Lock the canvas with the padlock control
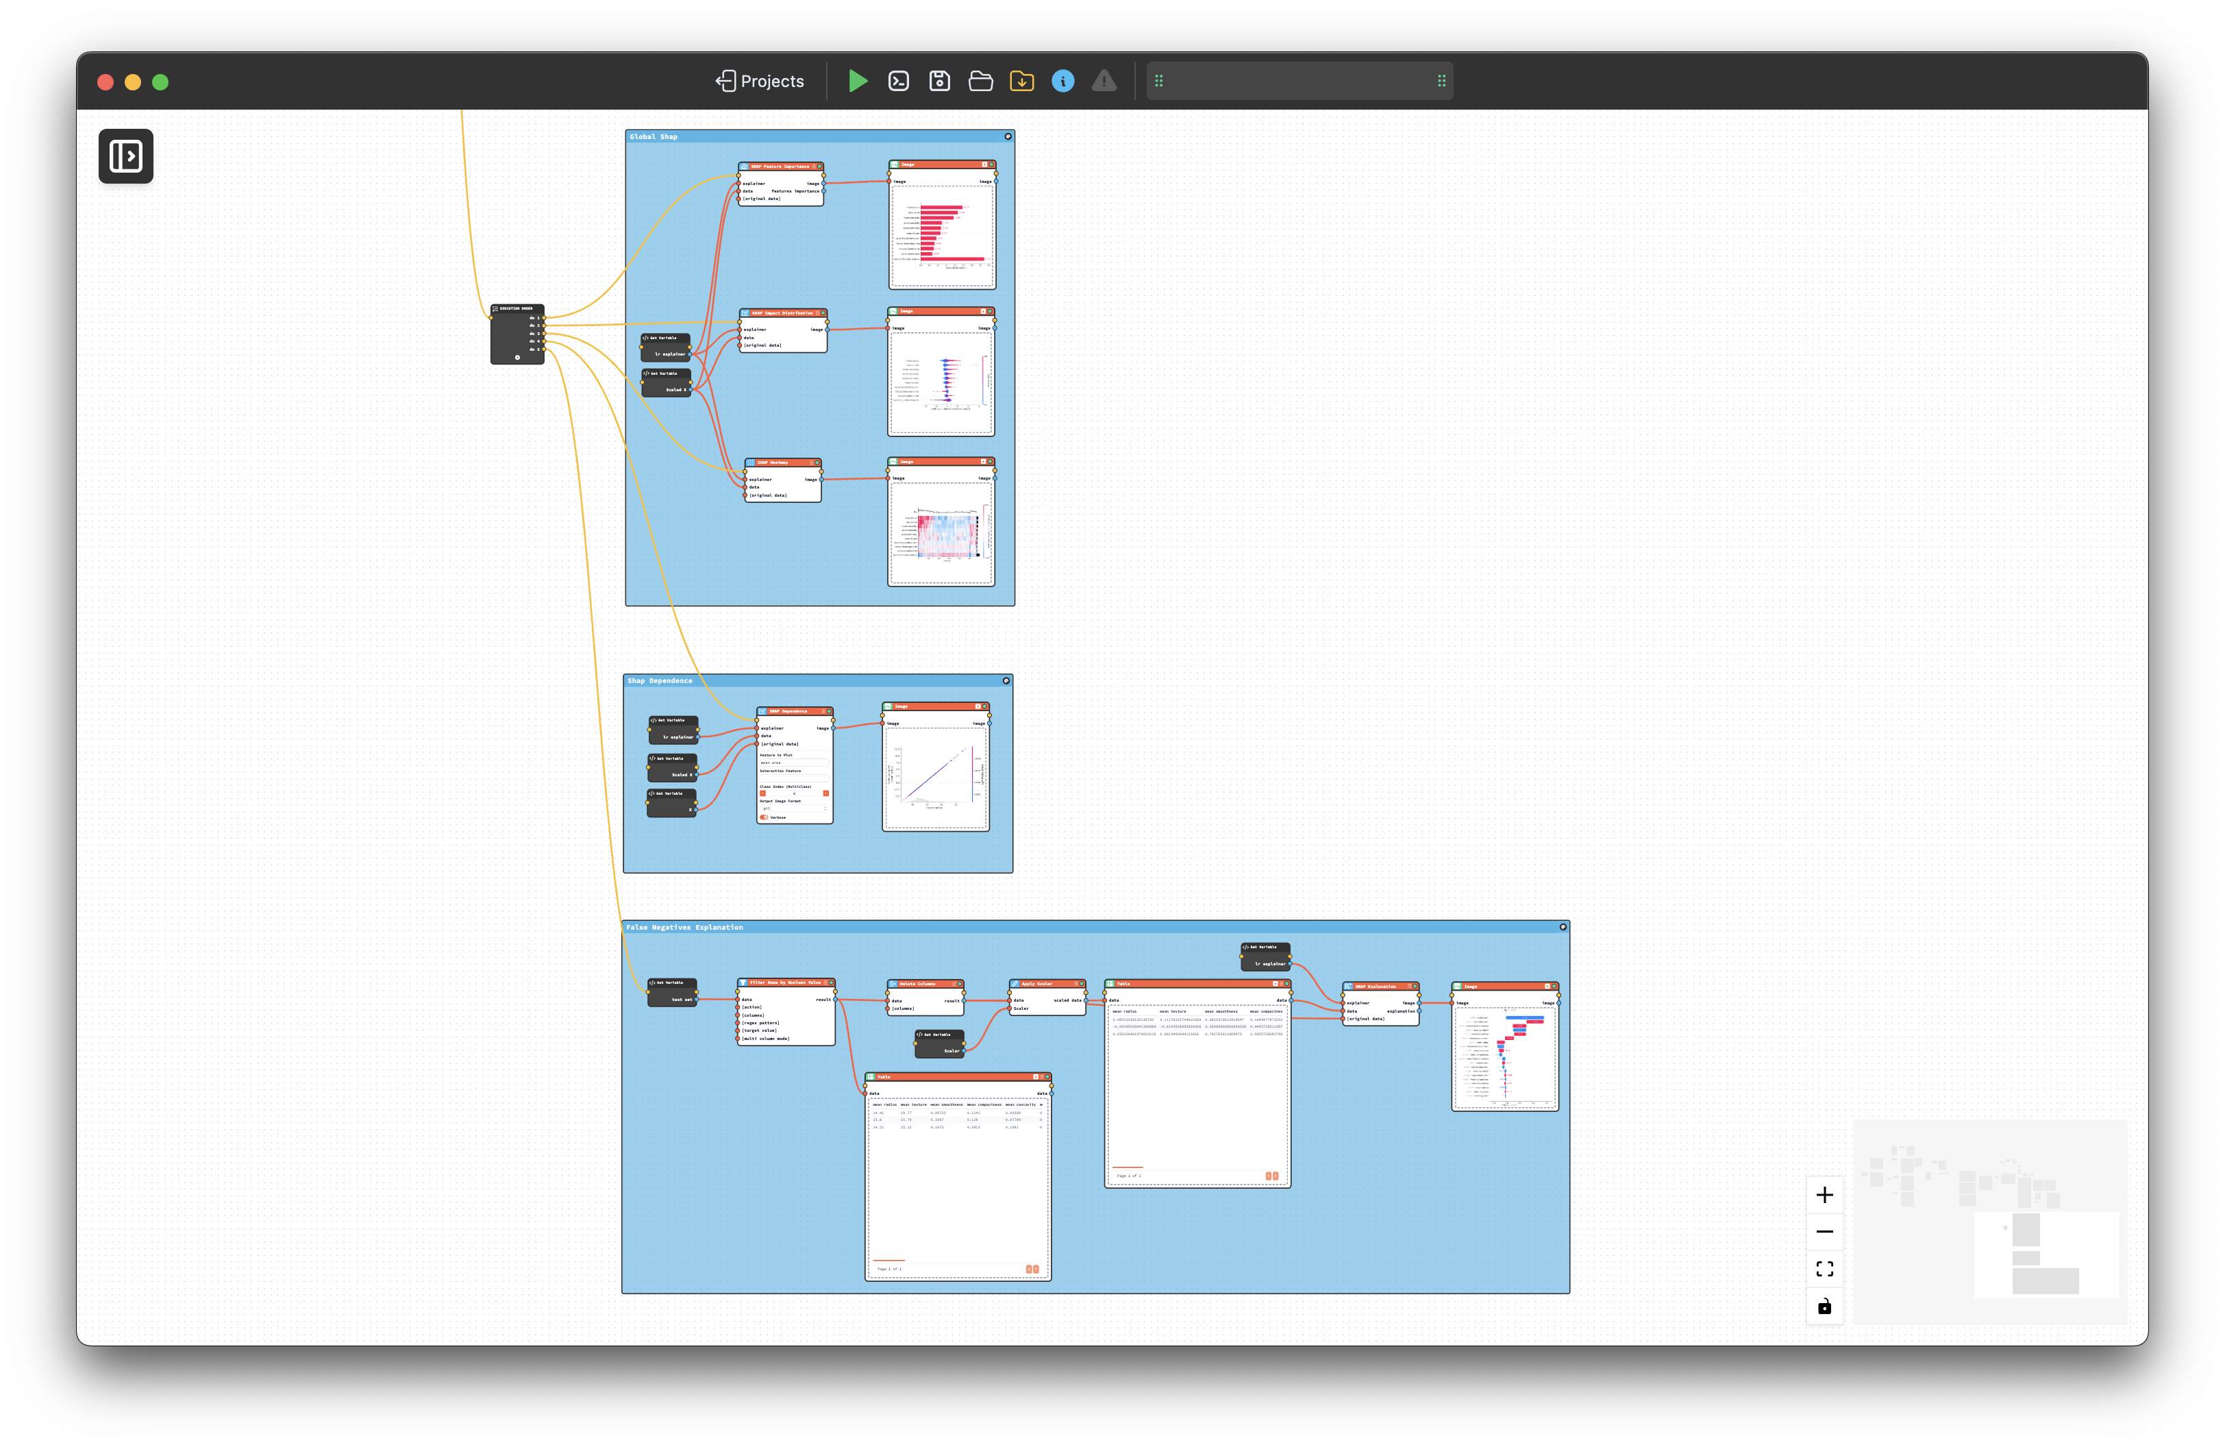2225x1447 pixels. click(x=1824, y=1306)
